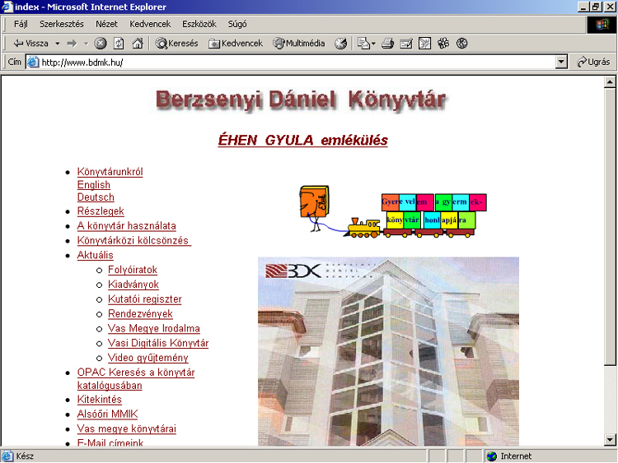The width and height of the screenshot is (618, 463).
Task: Open the Kutatói regiszter link
Action: tap(145, 299)
